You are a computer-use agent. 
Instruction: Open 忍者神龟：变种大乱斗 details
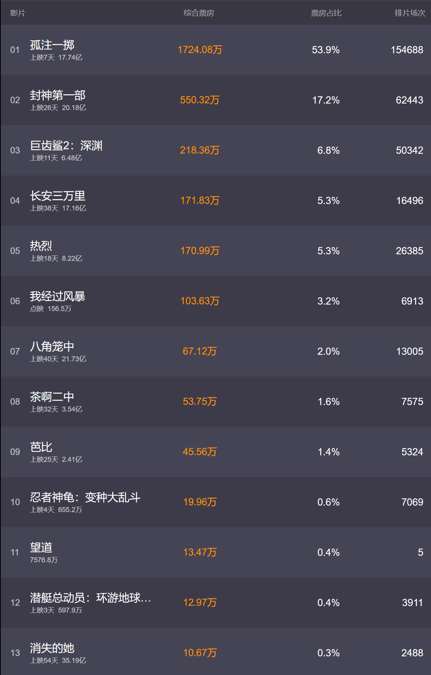pyautogui.click(x=215, y=502)
